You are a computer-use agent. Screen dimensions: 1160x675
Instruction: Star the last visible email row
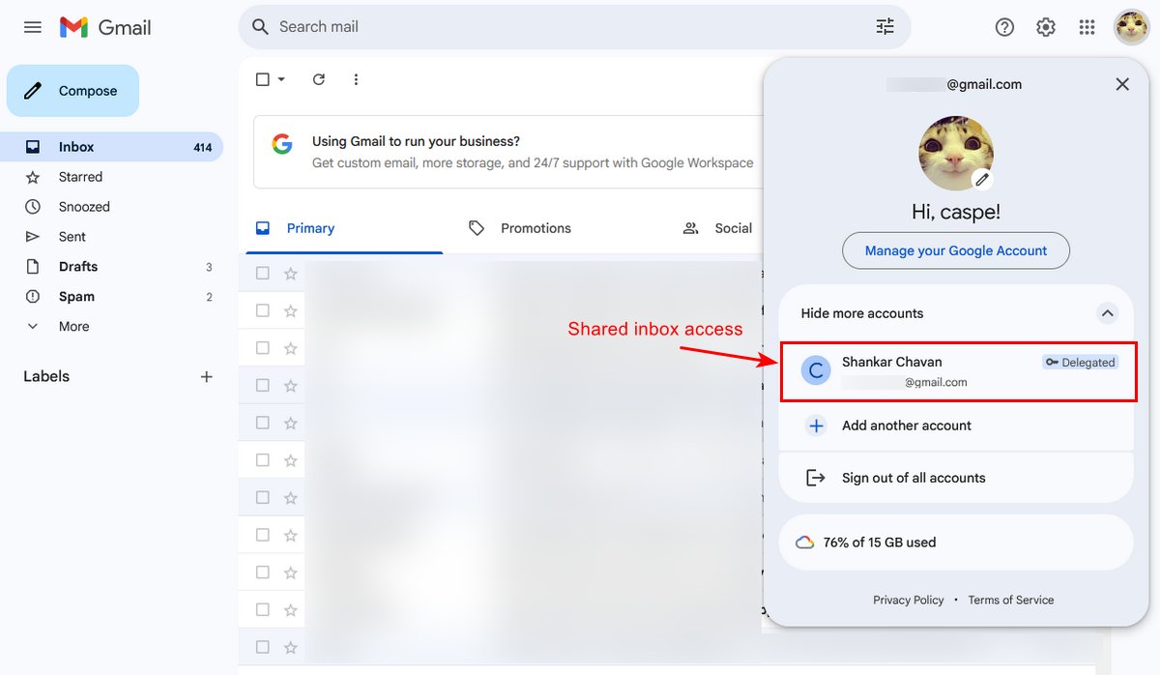coord(290,647)
